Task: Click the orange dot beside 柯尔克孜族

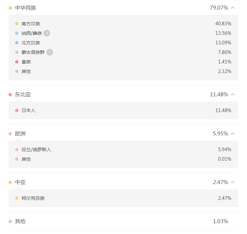Action: 17,198
